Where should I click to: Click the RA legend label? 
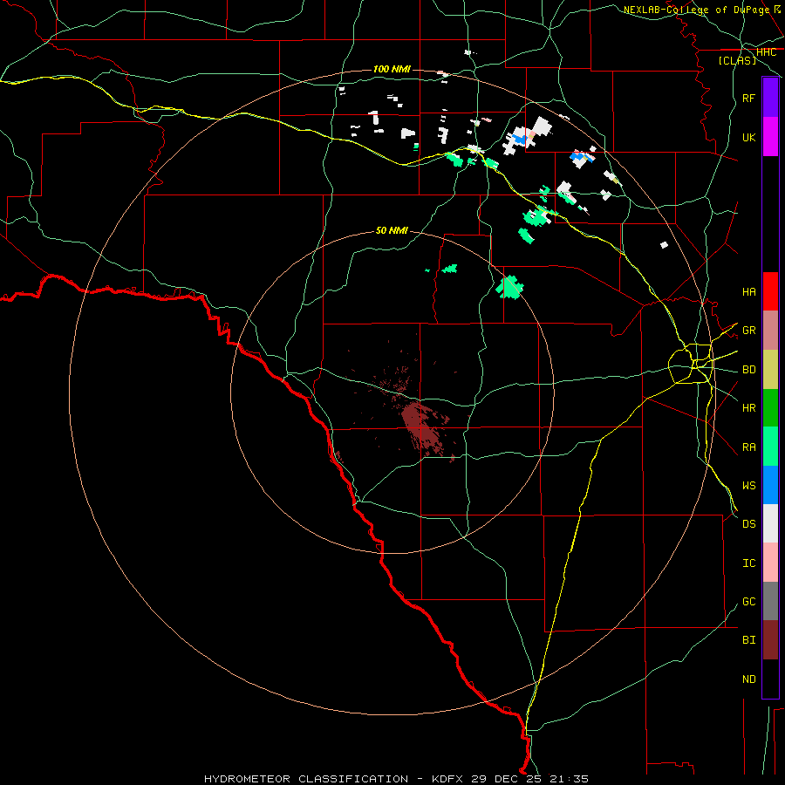[748, 447]
